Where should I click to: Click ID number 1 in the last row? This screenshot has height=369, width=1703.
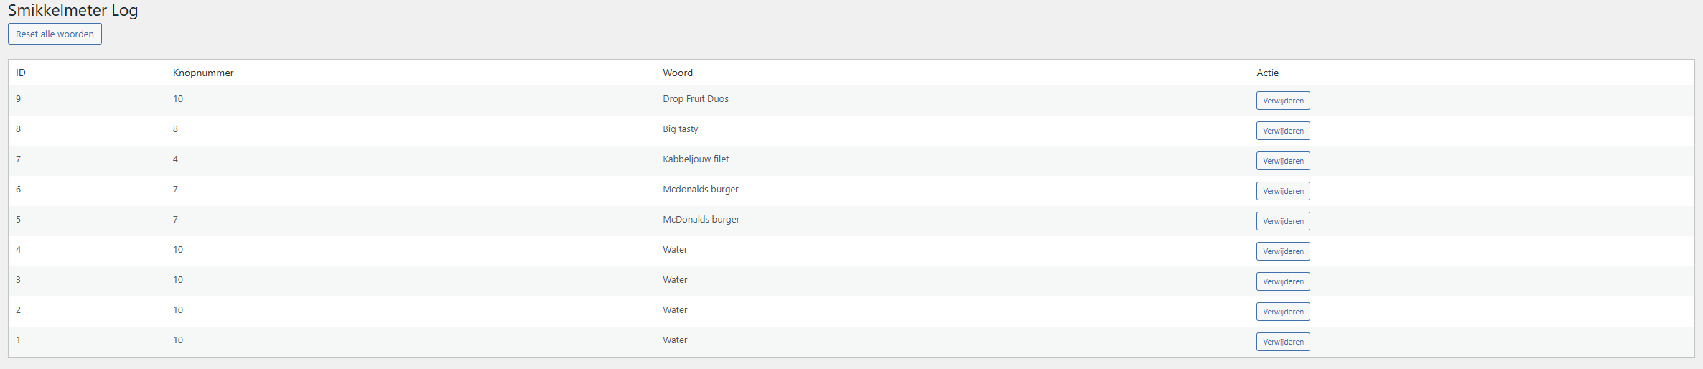pyautogui.click(x=19, y=340)
